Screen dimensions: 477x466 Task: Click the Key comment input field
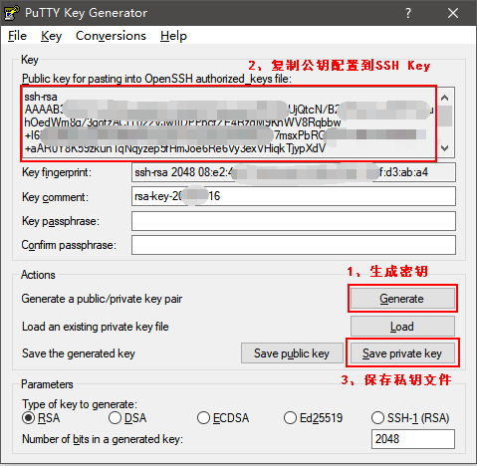tap(294, 196)
